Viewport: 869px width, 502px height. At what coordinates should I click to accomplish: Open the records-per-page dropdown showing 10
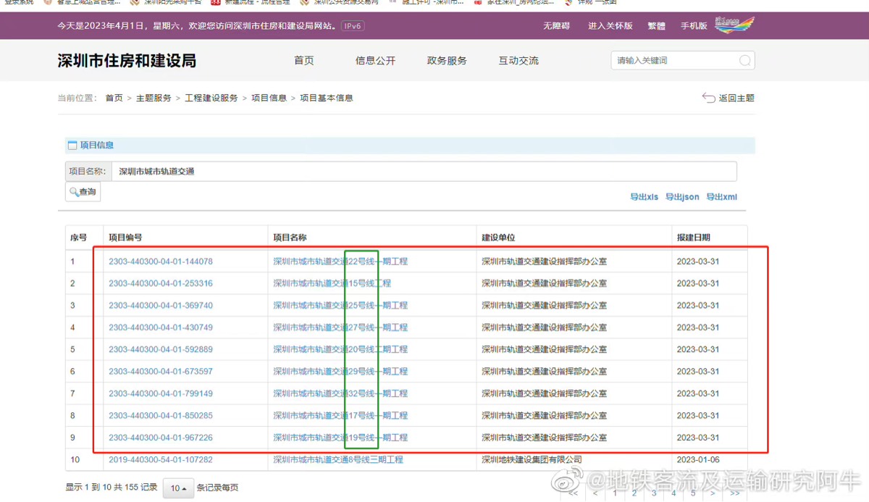click(178, 488)
